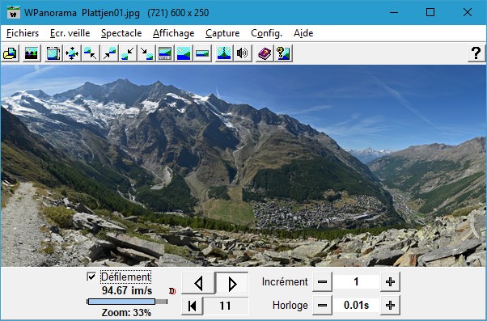Move window to the top-right corner icon

(x=109, y=53)
